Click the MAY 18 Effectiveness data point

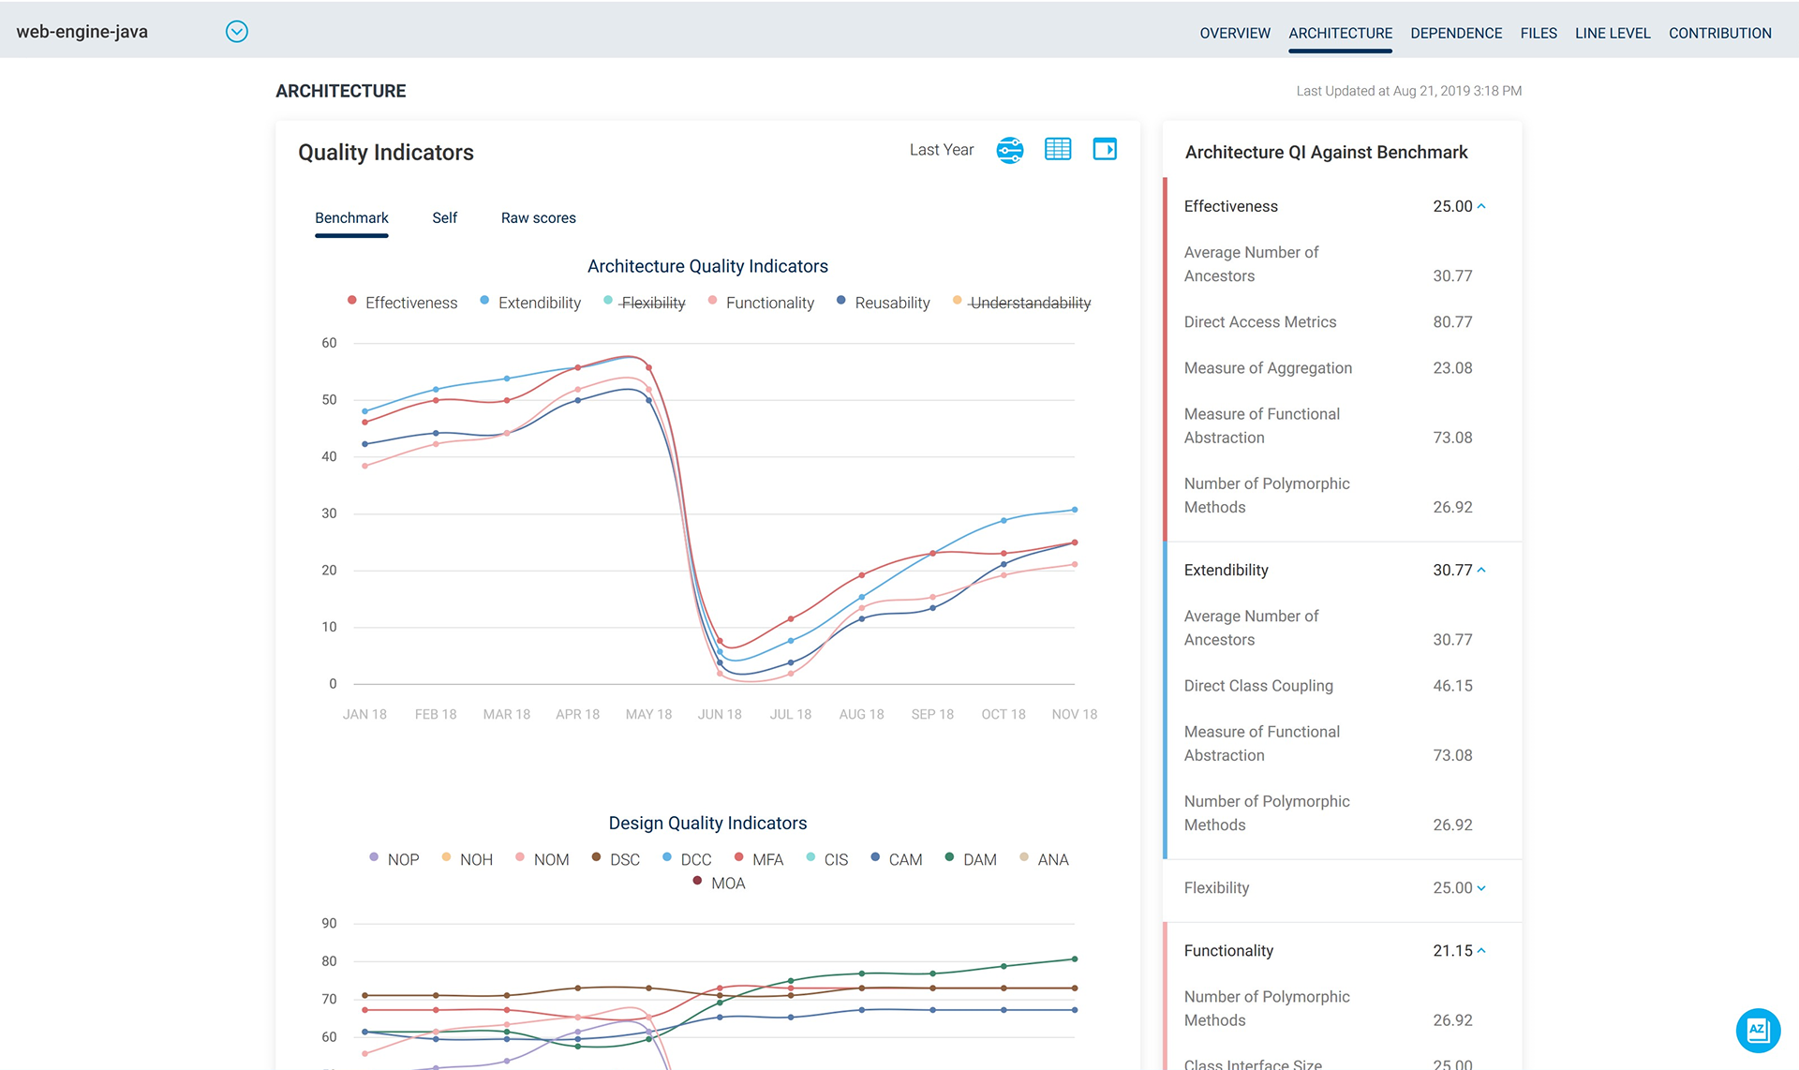(649, 368)
